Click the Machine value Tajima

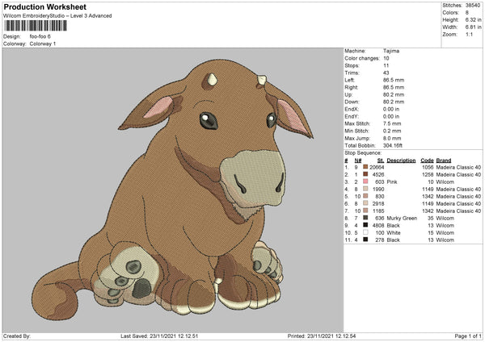pos(392,51)
